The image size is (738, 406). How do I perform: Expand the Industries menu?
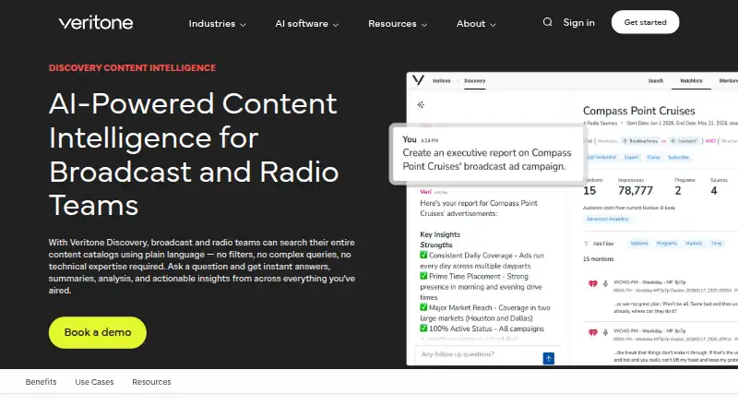tap(217, 24)
